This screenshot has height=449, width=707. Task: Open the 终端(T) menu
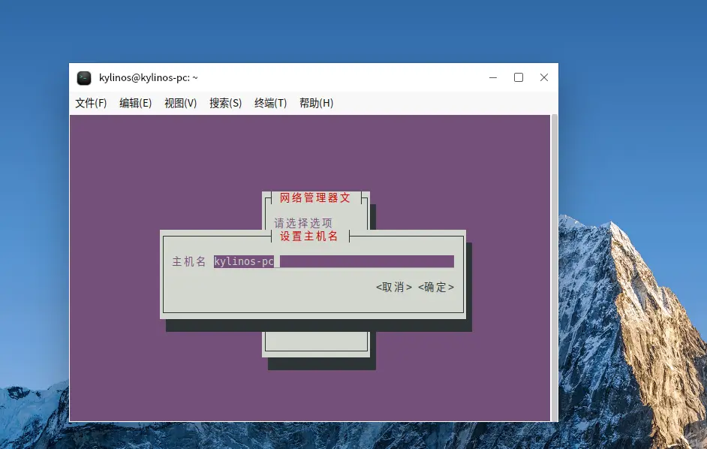point(270,104)
